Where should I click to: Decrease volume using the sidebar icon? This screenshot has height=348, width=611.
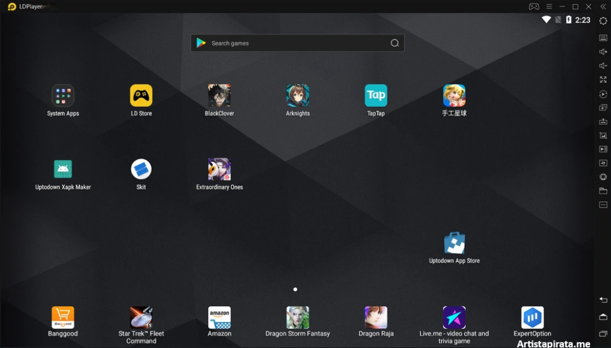tap(603, 65)
